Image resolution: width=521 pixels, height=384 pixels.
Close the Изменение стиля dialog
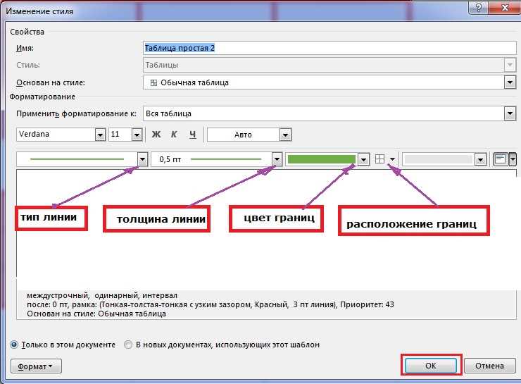505,7
